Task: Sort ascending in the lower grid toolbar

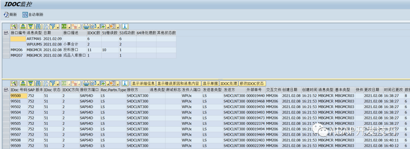Action: click(23, 83)
